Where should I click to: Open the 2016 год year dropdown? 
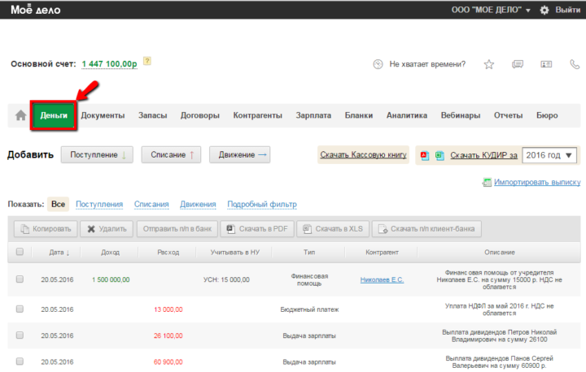click(x=549, y=154)
